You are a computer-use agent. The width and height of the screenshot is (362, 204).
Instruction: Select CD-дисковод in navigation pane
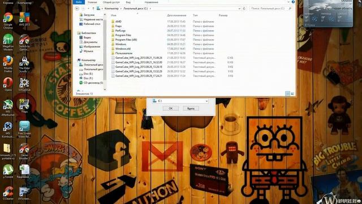click(91, 83)
